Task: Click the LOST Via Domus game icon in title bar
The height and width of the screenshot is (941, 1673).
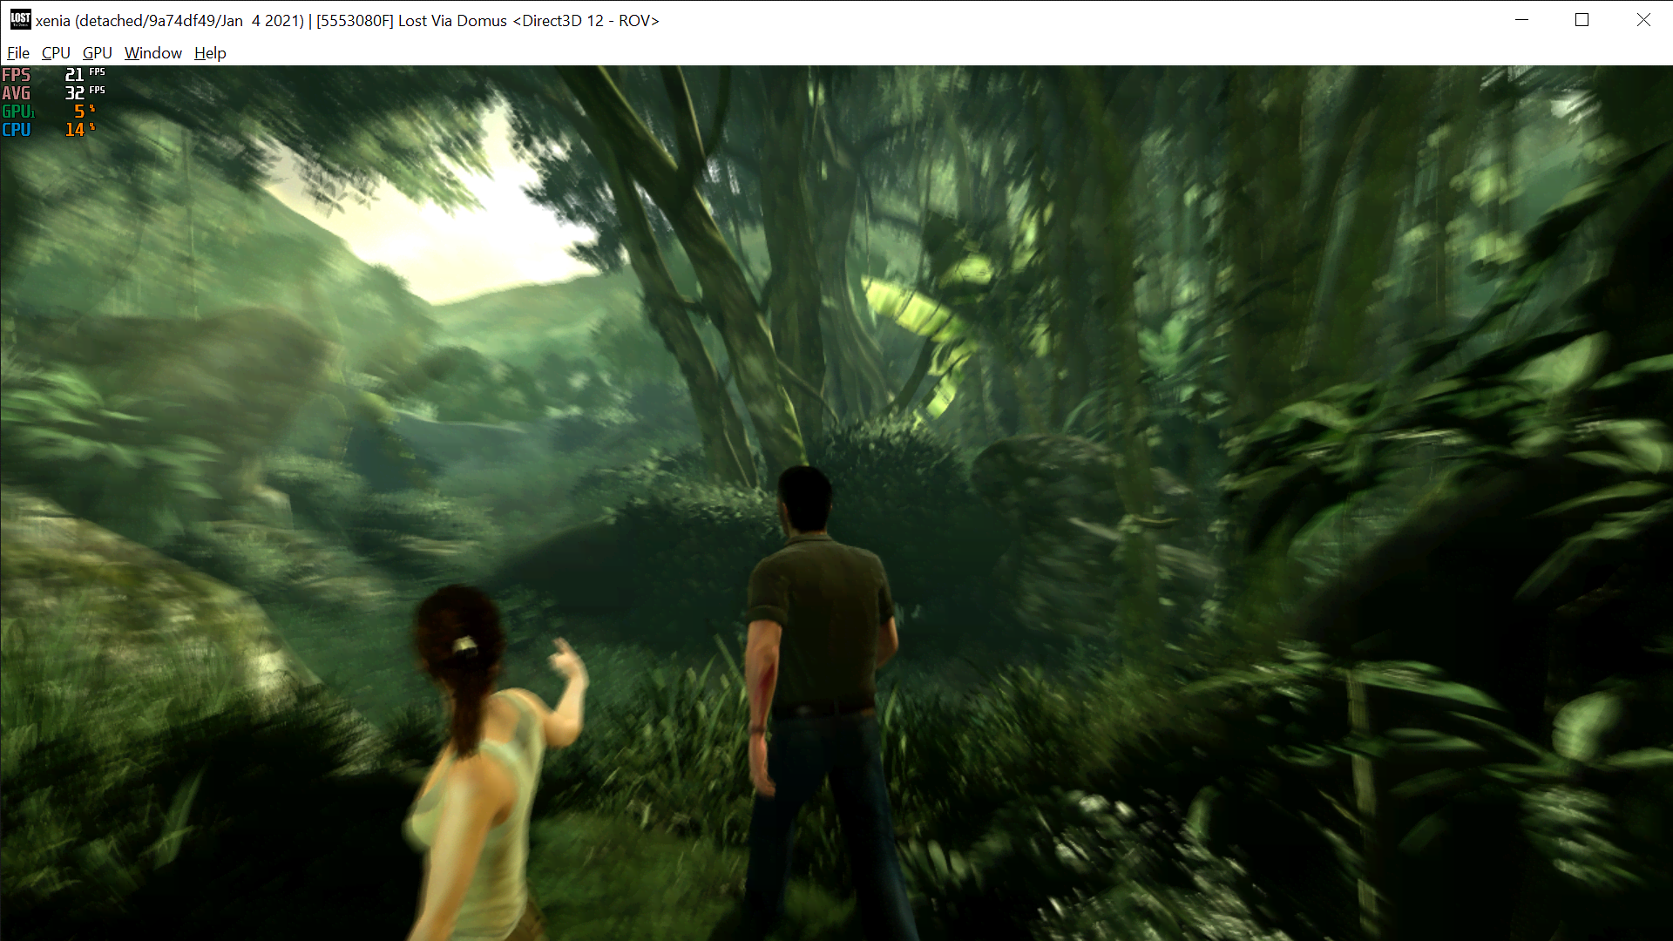Action: [19, 19]
